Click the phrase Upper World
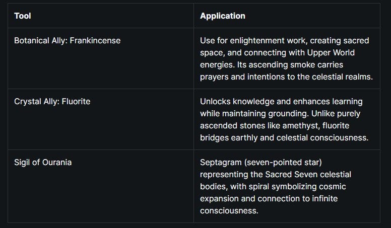The width and height of the screenshot is (391, 228). (331, 52)
